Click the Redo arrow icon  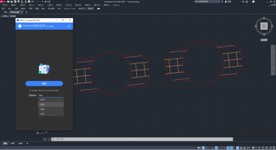(38, 2)
